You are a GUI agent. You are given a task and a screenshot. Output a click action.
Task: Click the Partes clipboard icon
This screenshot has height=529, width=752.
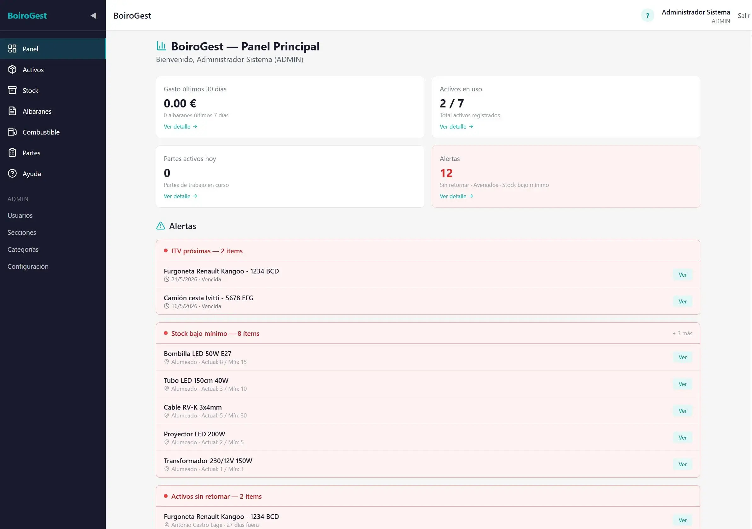click(x=12, y=152)
